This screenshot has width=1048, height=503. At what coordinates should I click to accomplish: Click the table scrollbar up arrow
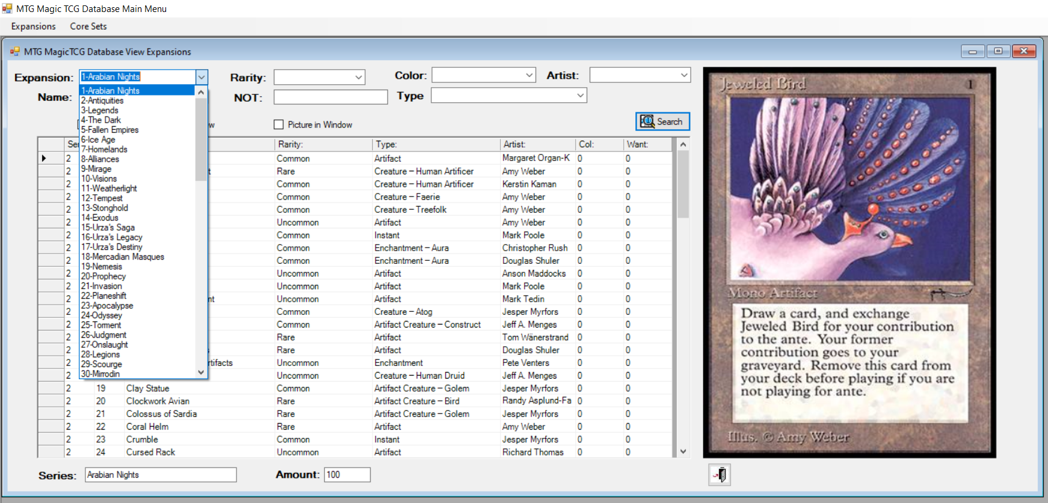tap(683, 144)
